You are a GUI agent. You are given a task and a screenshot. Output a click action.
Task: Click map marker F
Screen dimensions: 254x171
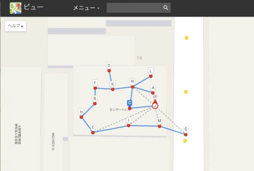pos(95,85)
